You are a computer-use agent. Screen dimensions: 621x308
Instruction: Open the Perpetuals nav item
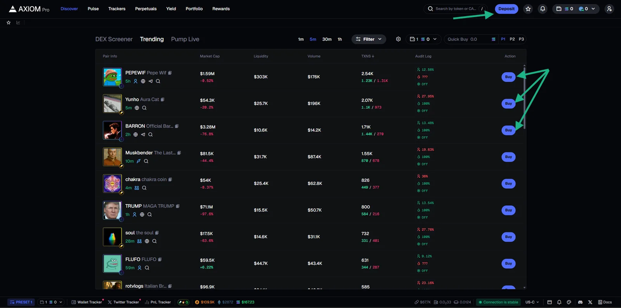146,9
